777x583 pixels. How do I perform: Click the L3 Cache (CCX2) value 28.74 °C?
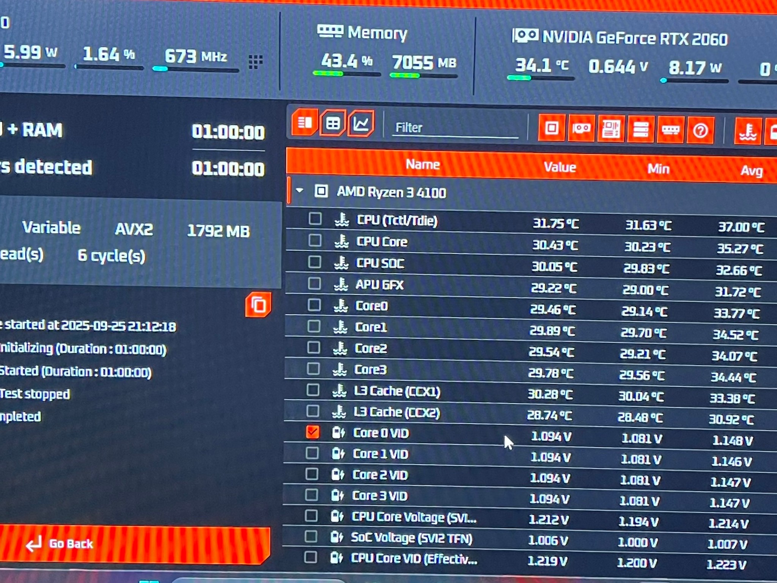click(x=549, y=415)
